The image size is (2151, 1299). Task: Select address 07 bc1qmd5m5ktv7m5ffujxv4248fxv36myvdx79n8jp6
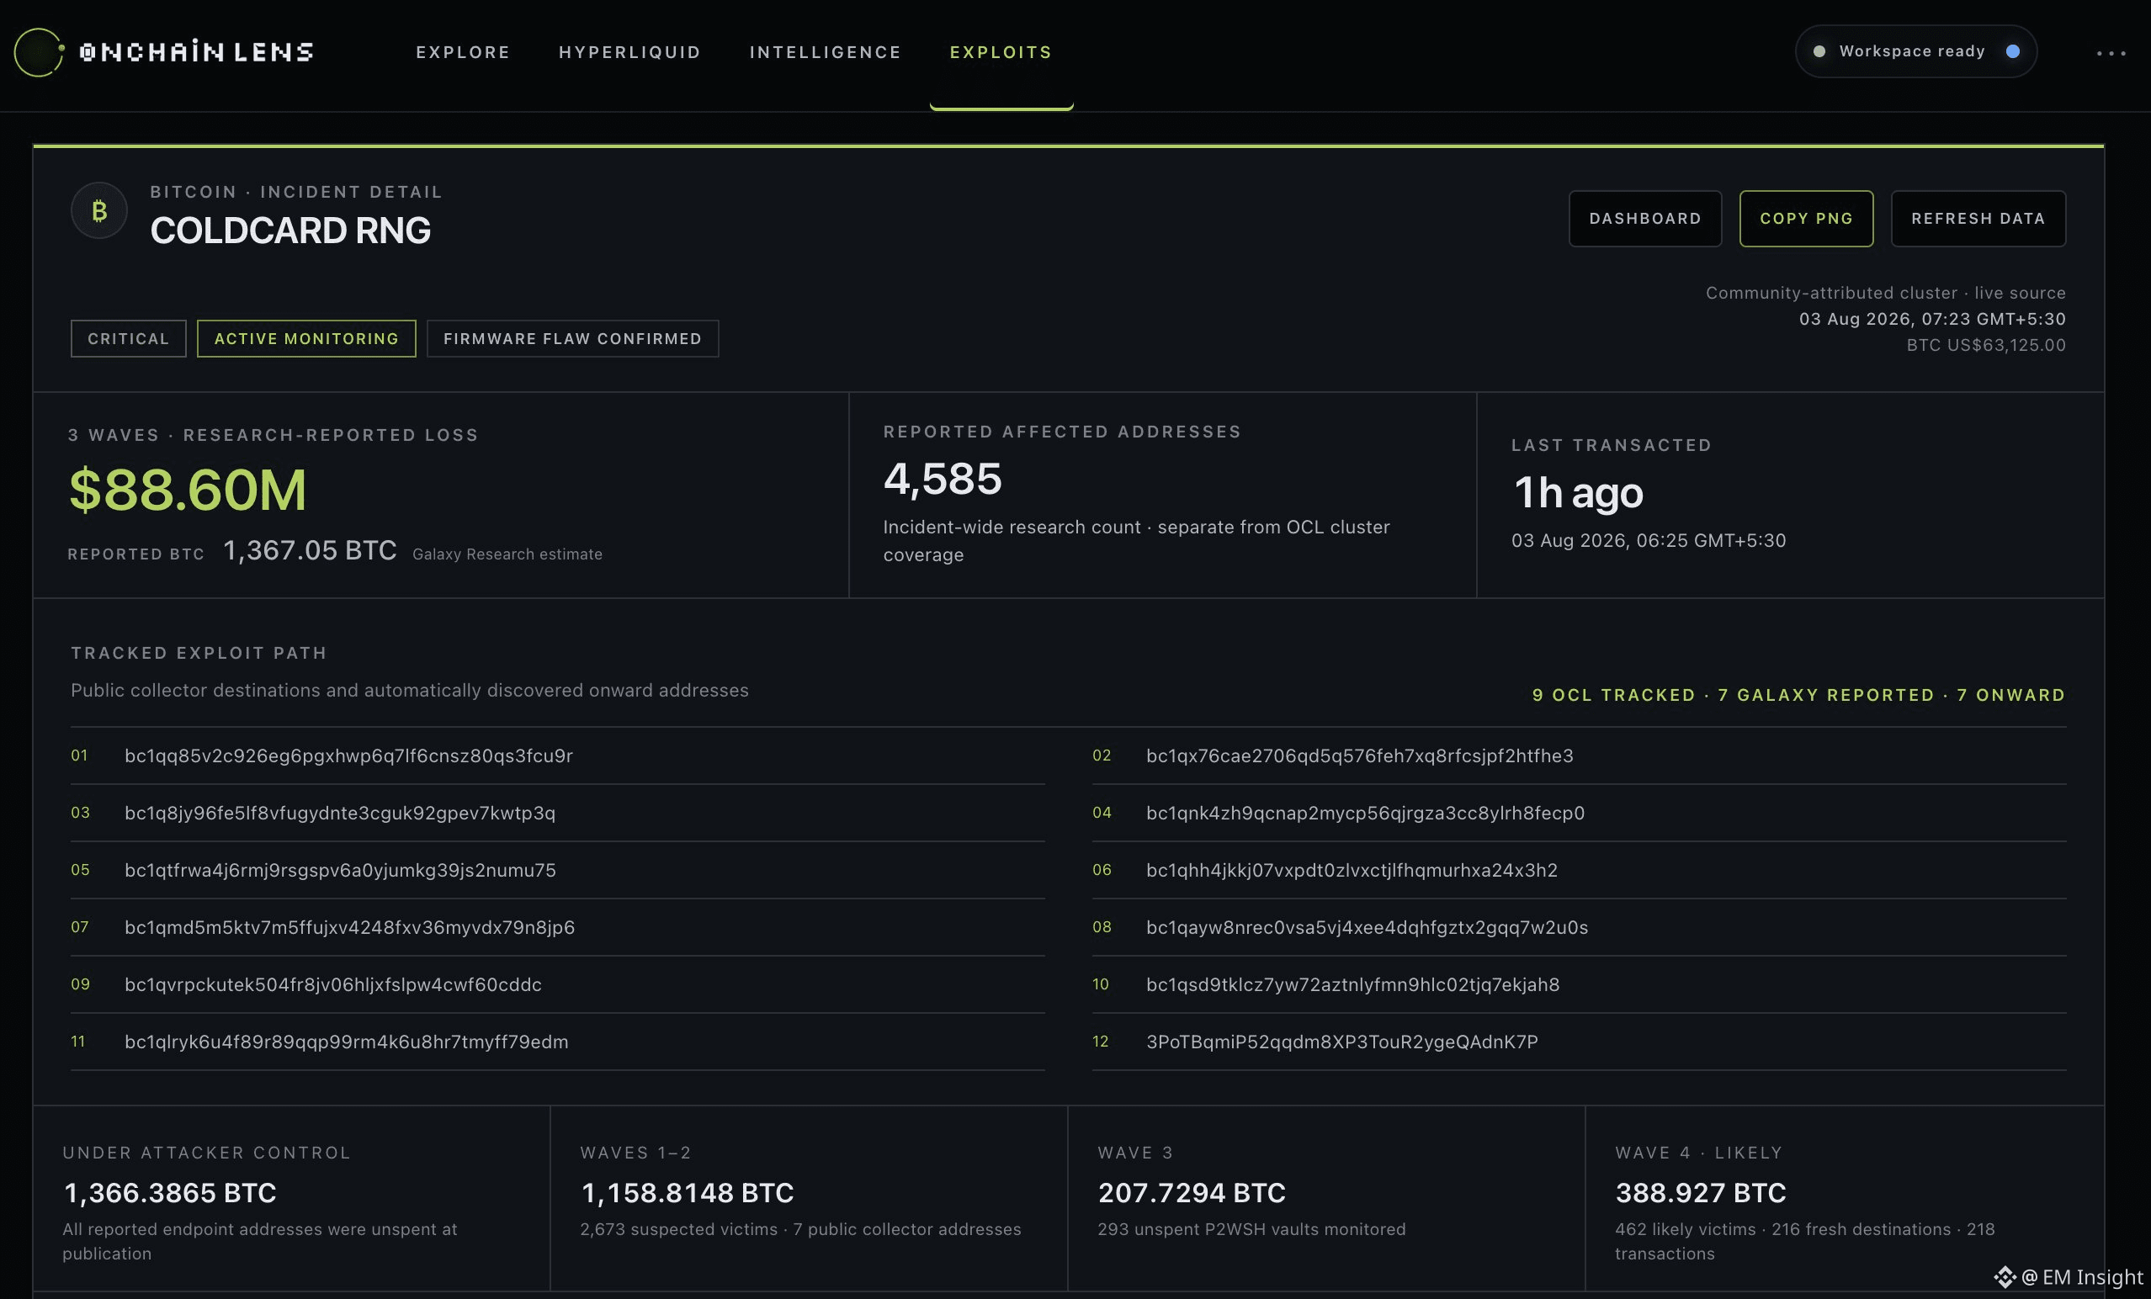coord(558,927)
